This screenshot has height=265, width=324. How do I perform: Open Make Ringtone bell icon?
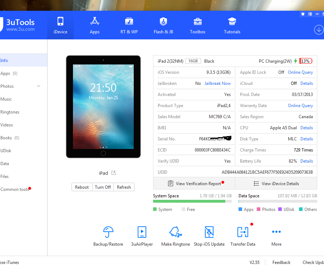point(176,232)
